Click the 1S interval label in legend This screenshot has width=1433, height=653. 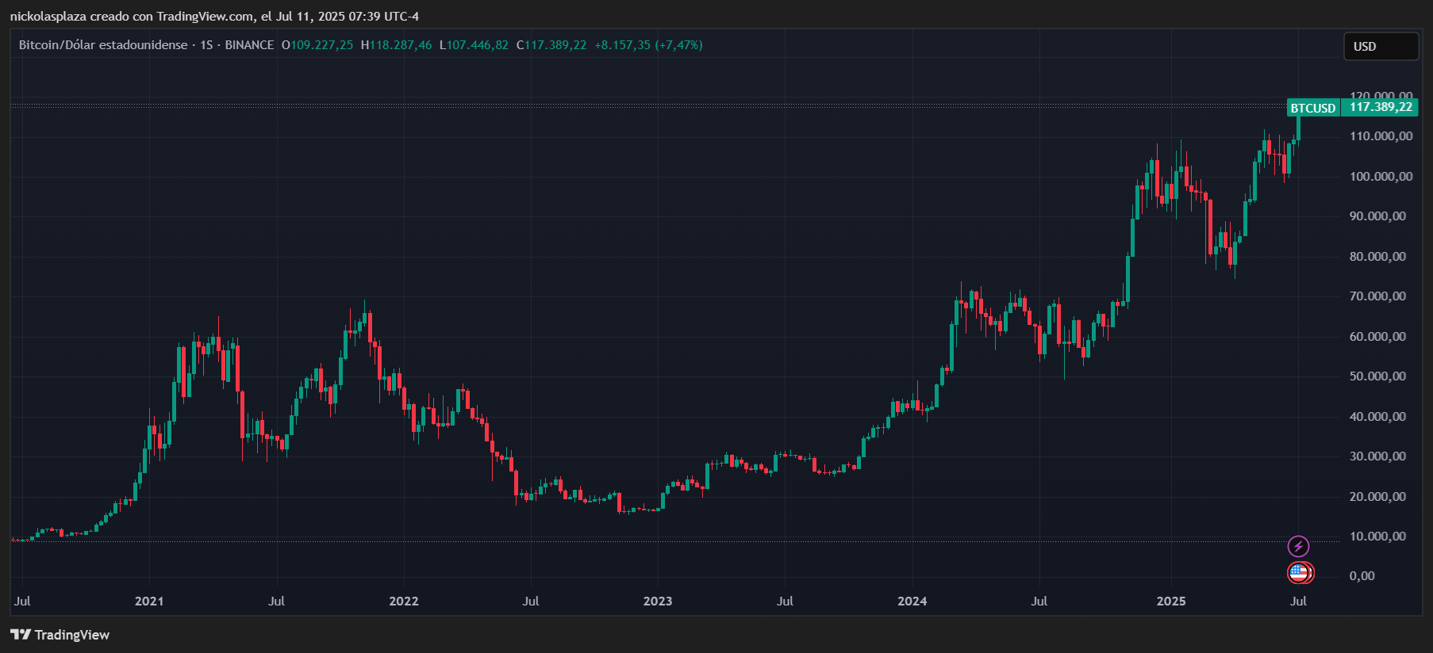click(x=206, y=45)
